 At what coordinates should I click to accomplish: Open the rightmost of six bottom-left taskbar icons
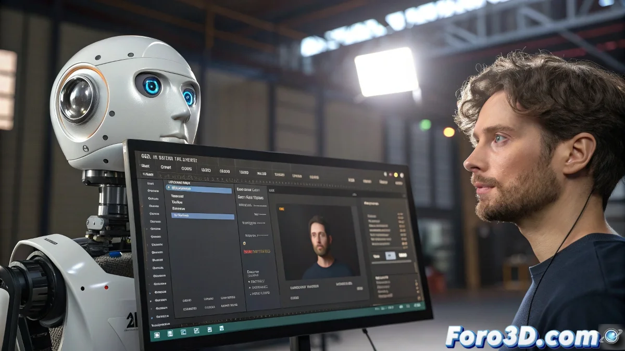221,328
